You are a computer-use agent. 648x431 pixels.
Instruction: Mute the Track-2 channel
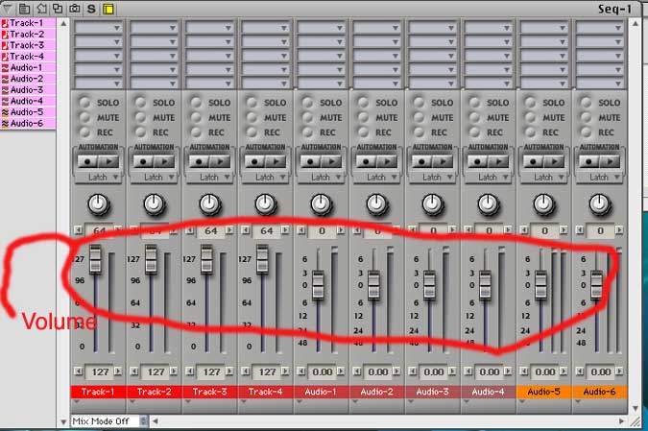[141, 117]
